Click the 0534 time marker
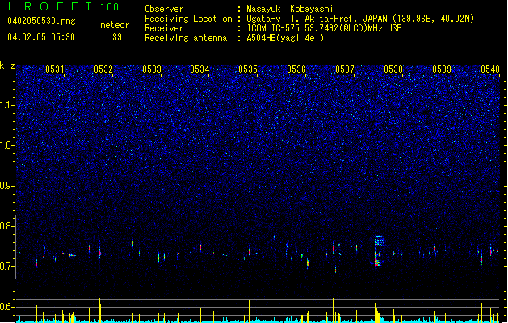This screenshot has height=323, width=508. 199,69
